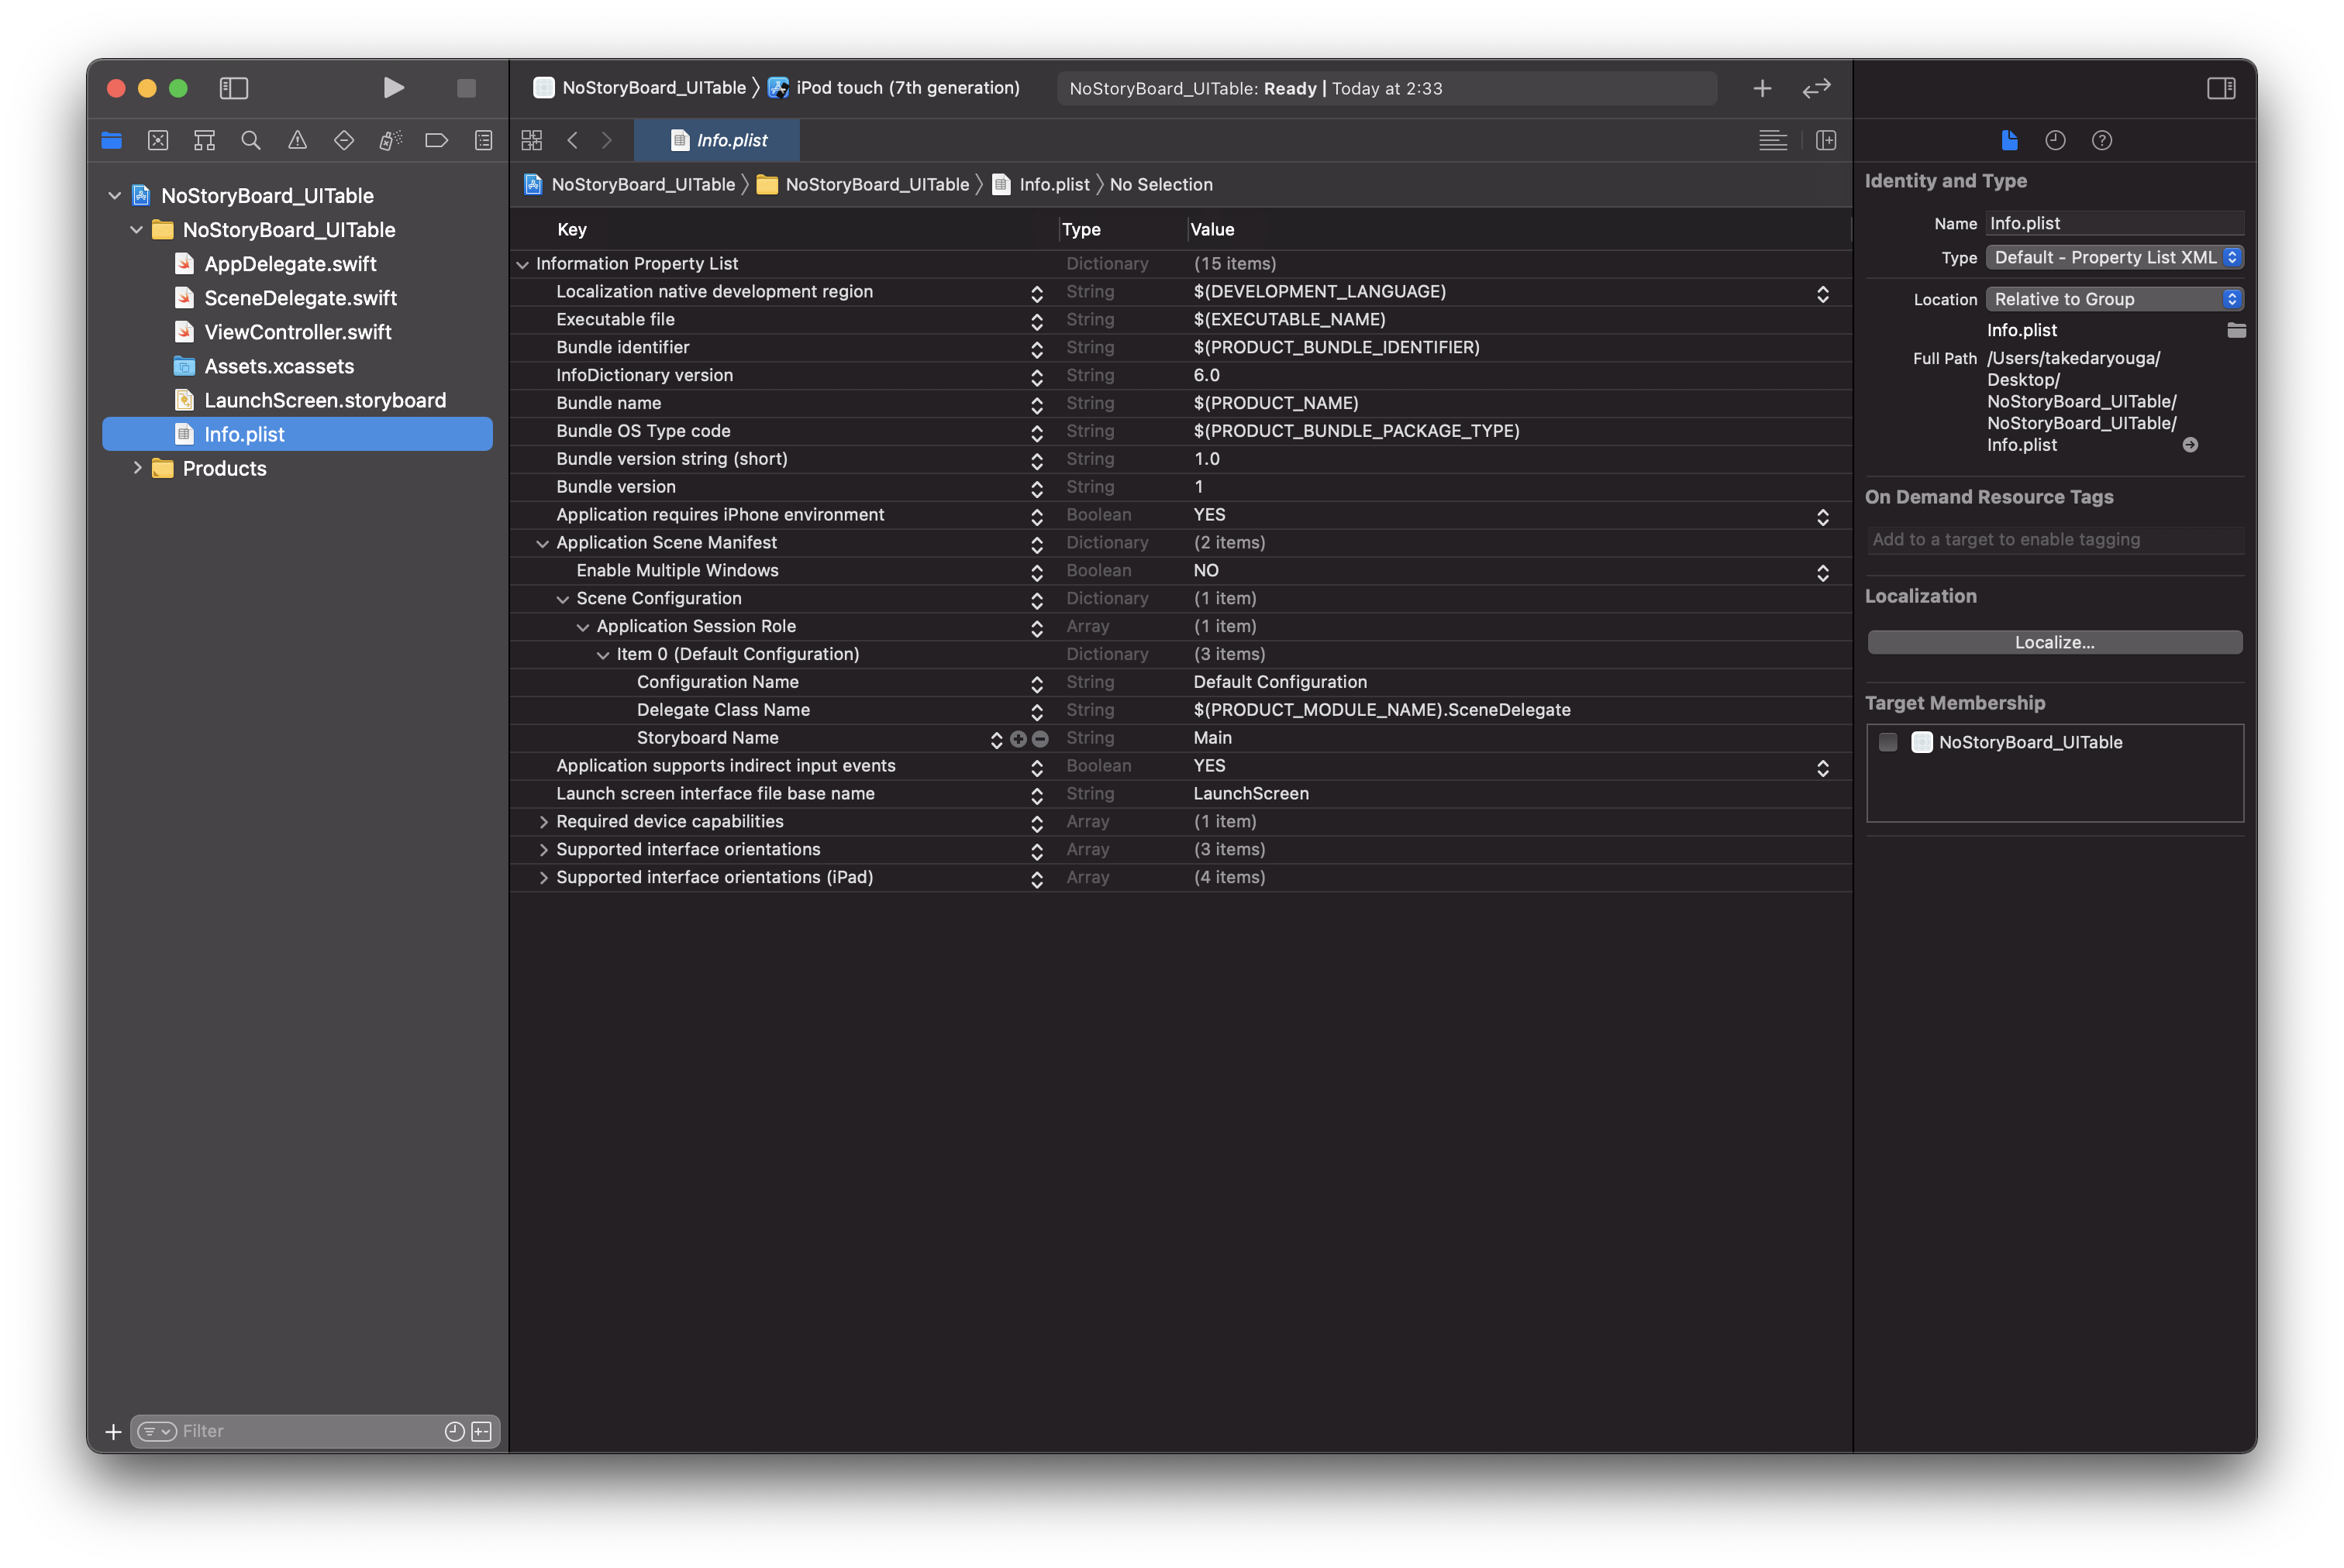The image size is (2344, 1568).
Task: Click the Localize... button
Action: (x=2054, y=642)
